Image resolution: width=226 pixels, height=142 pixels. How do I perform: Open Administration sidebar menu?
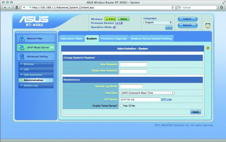coord(36,80)
